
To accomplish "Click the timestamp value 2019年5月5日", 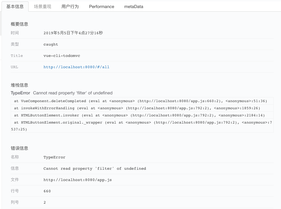I will point(73,33).
